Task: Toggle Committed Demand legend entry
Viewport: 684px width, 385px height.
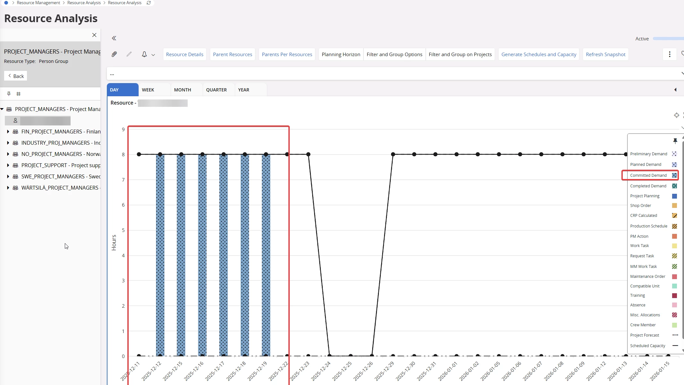Action: click(x=648, y=175)
